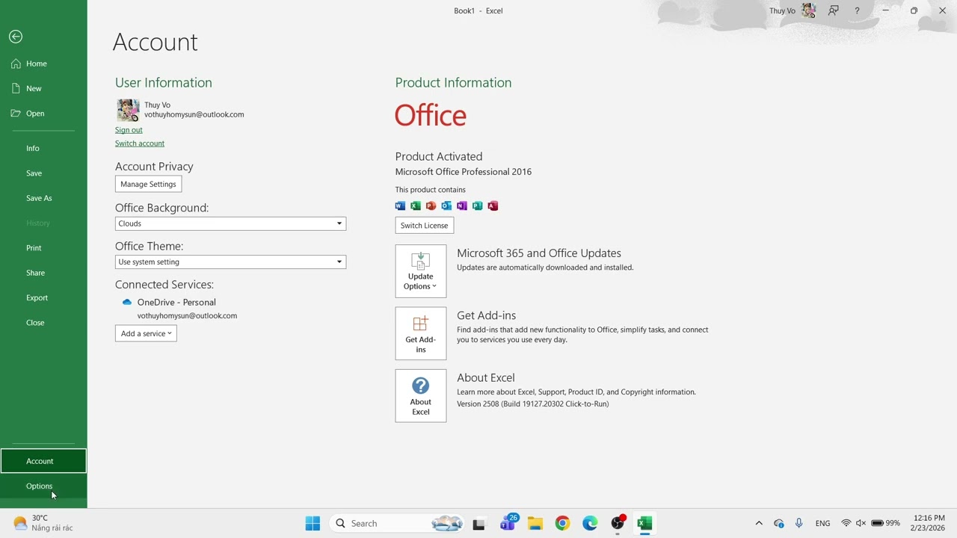Click the Outlook app icon under product contains
This screenshot has height=538, width=957.
[446, 205]
